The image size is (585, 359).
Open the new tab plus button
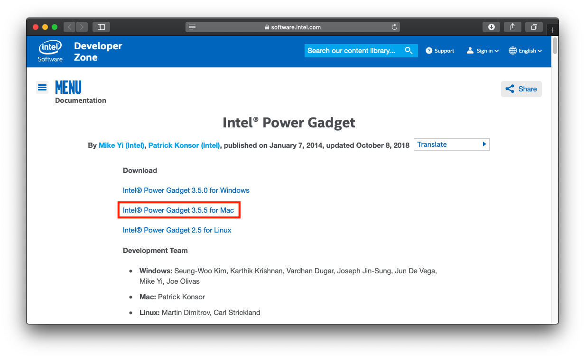point(552,30)
